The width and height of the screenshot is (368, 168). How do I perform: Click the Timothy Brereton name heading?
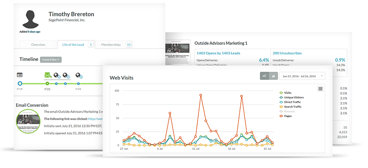click(x=71, y=14)
